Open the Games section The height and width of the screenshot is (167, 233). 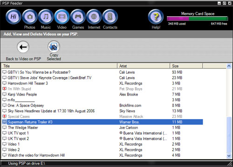[x=78, y=17]
